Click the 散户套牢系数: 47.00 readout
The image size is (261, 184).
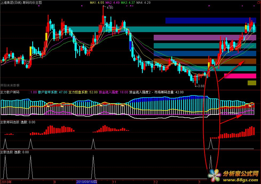click(53, 92)
